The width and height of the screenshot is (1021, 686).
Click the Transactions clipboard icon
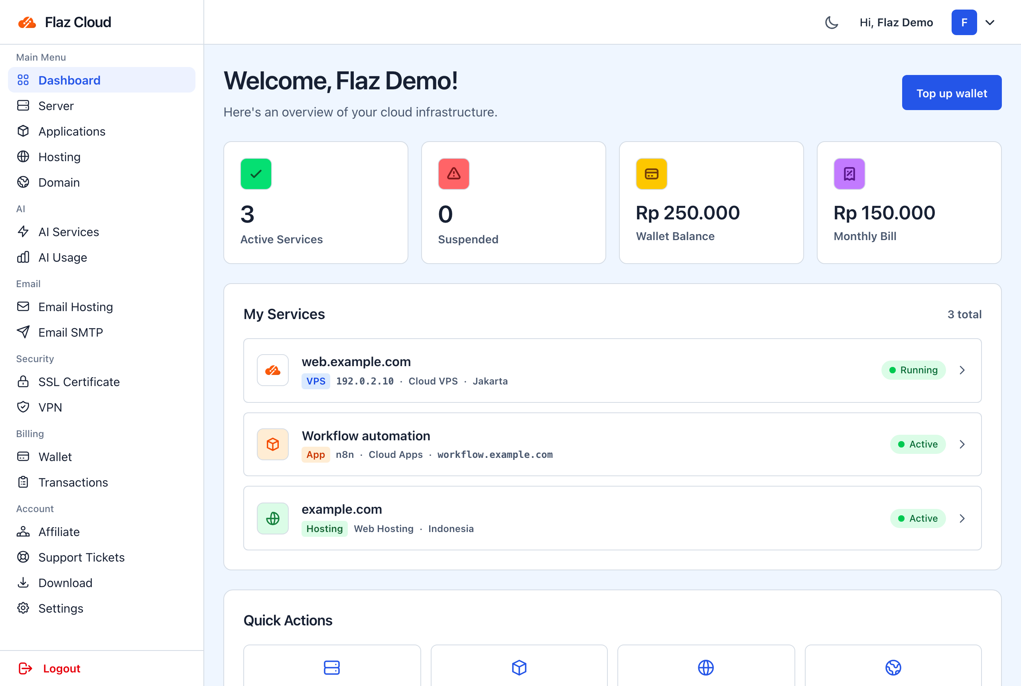point(23,482)
